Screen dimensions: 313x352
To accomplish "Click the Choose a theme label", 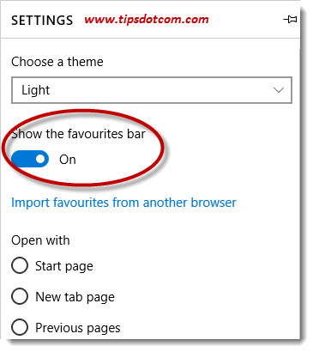I will click(57, 62).
